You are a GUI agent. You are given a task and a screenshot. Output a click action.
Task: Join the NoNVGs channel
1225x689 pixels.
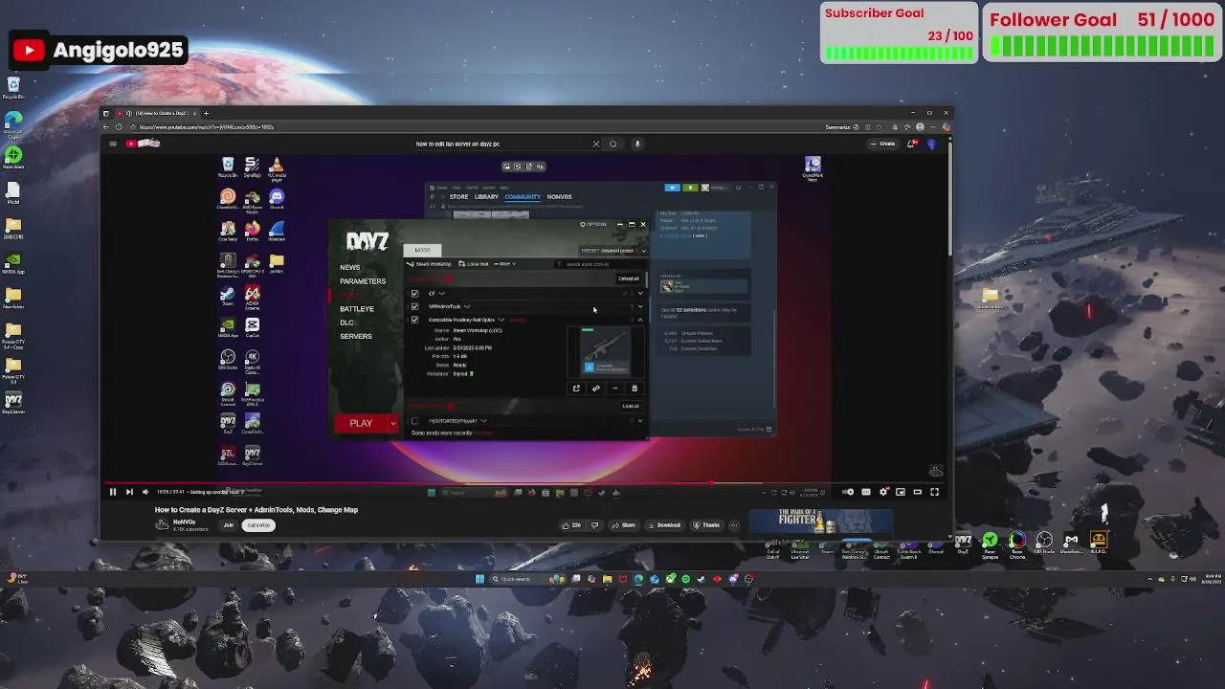point(228,524)
